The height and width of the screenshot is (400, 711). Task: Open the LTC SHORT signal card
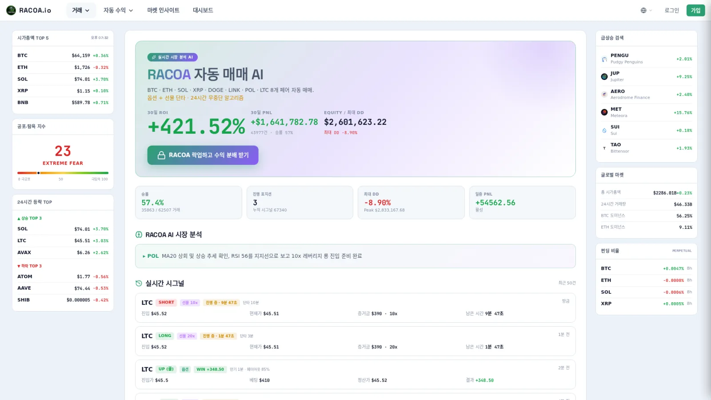coord(355,308)
